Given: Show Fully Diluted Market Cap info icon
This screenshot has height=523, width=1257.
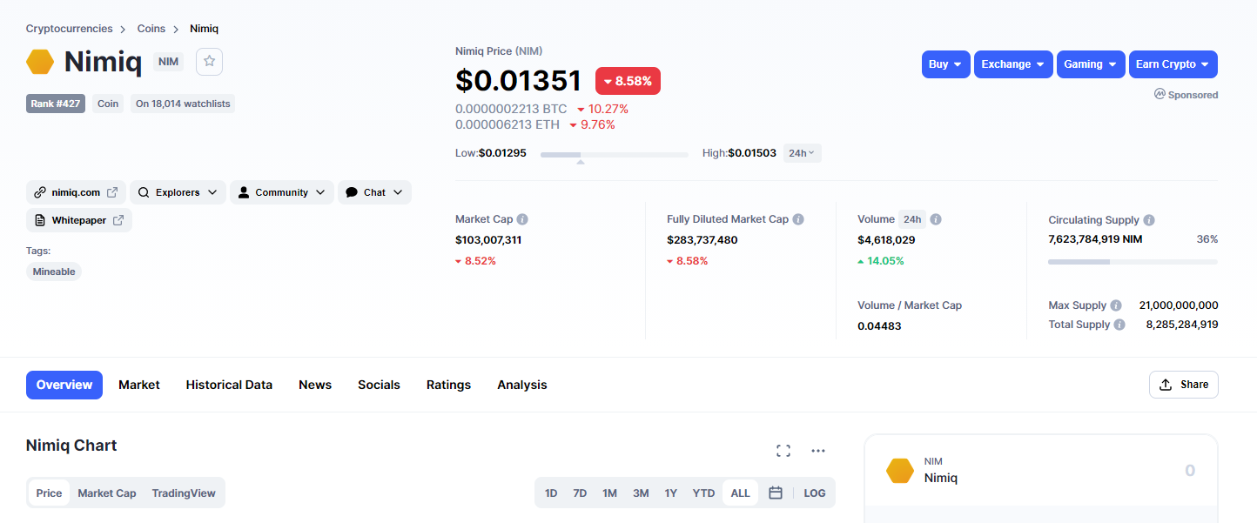Looking at the screenshot, I should [x=798, y=219].
